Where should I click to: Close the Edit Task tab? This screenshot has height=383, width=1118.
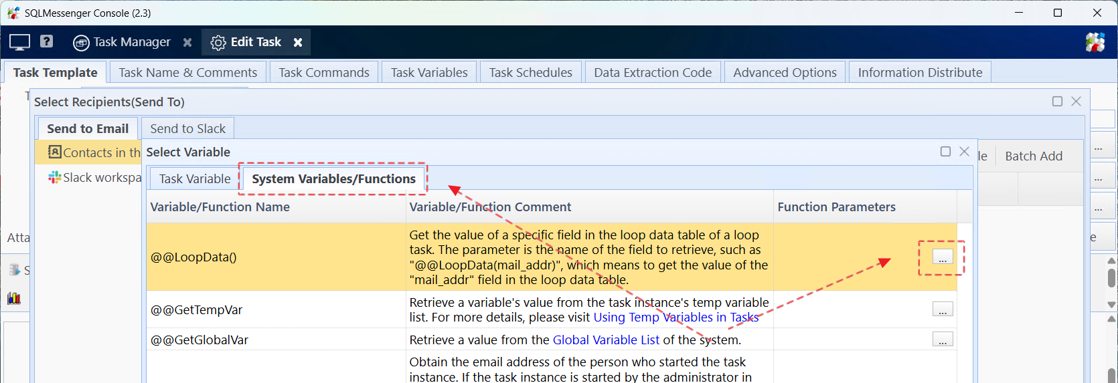tap(298, 42)
